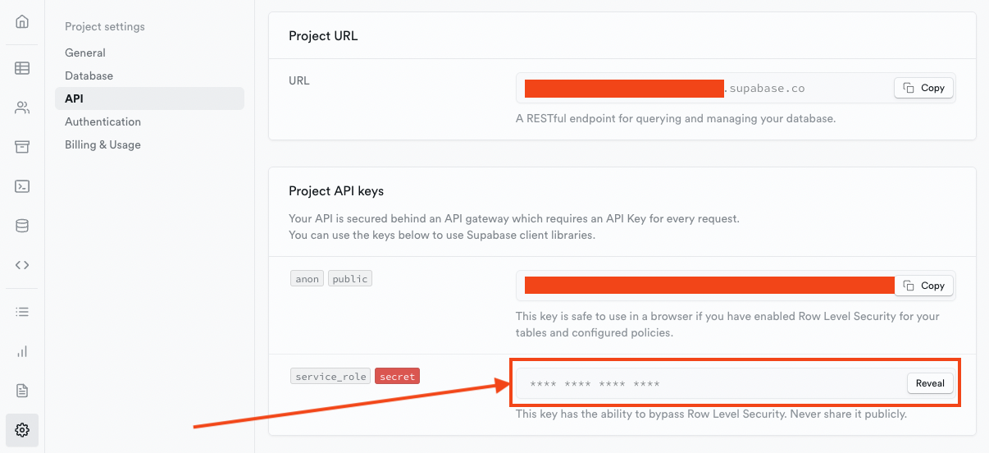Open the Settings gear icon
The width and height of the screenshot is (989, 453).
(x=22, y=429)
